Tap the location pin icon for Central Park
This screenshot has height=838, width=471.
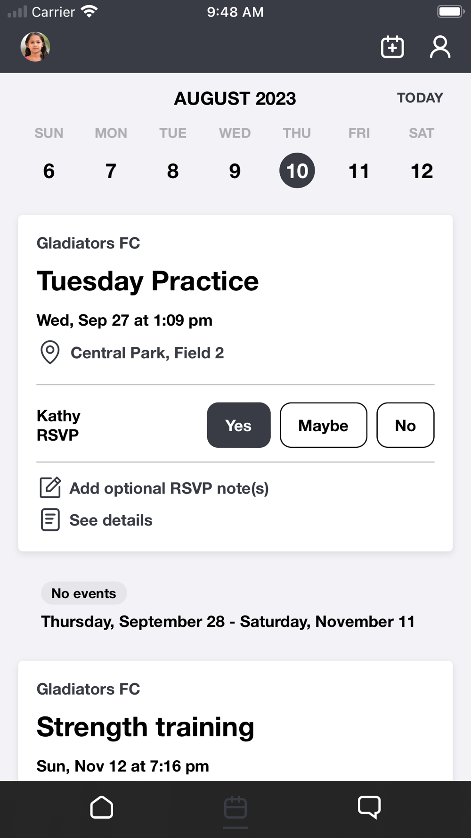(x=50, y=352)
